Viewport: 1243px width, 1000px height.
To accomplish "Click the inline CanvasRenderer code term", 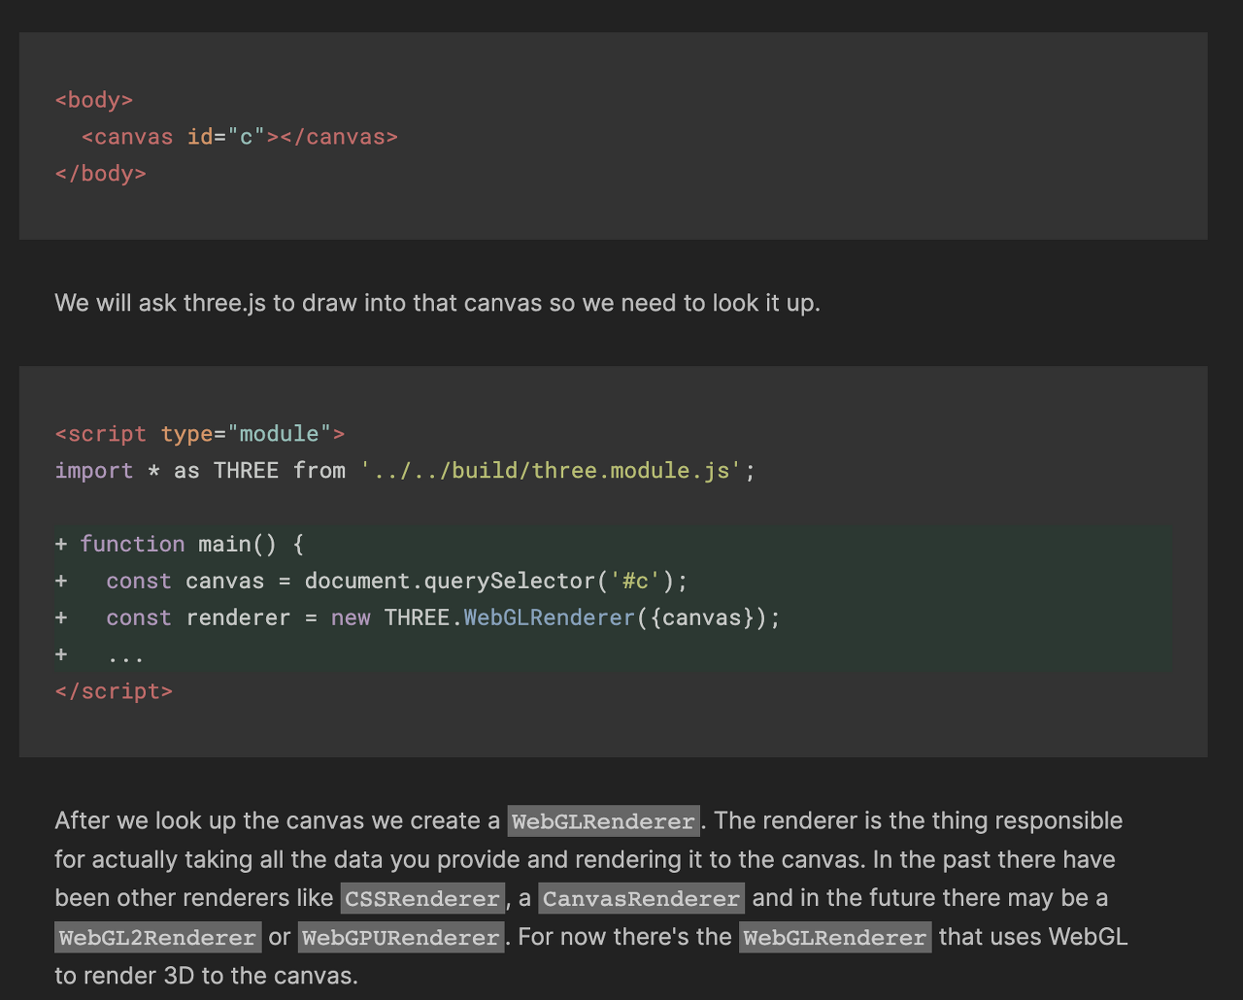I will pyautogui.click(x=642, y=899).
